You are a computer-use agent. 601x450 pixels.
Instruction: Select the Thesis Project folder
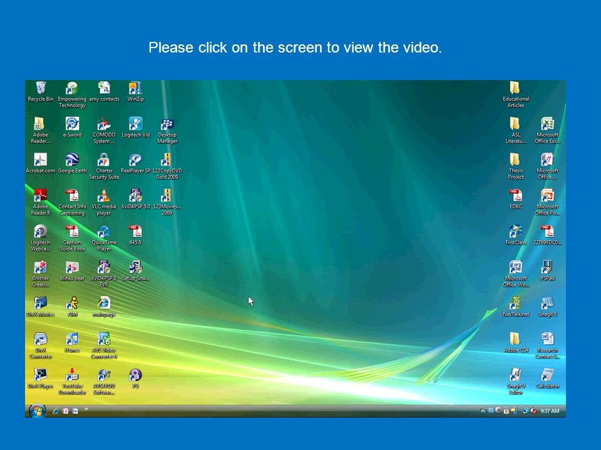tap(515, 166)
